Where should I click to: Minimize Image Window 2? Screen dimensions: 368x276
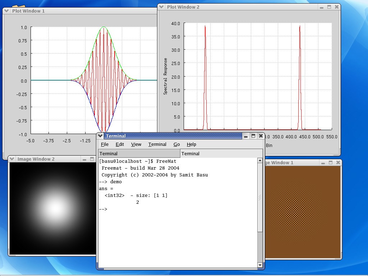(84, 159)
